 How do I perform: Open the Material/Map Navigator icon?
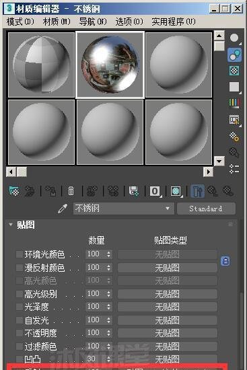[x=234, y=169]
